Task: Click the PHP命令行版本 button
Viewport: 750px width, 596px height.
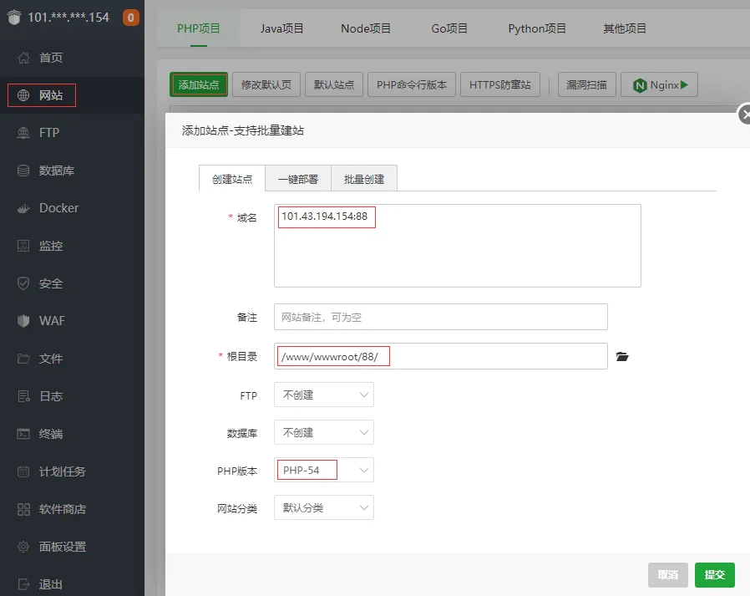Action: point(412,84)
